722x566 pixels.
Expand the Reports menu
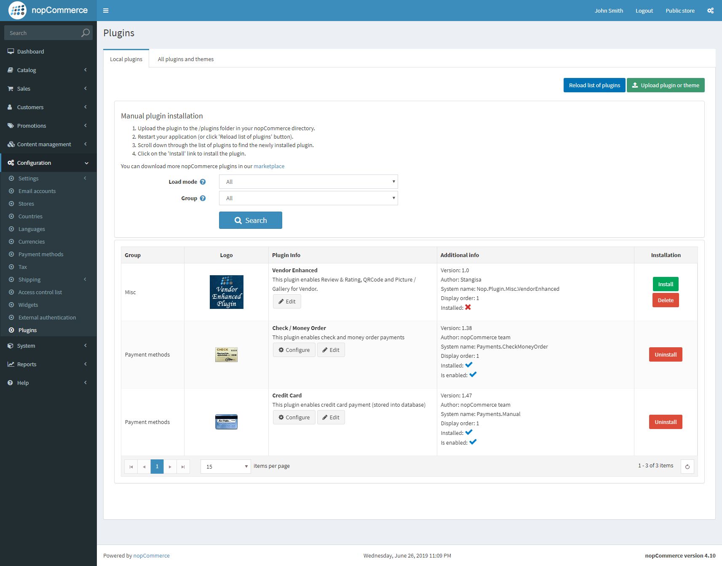point(48,364)
